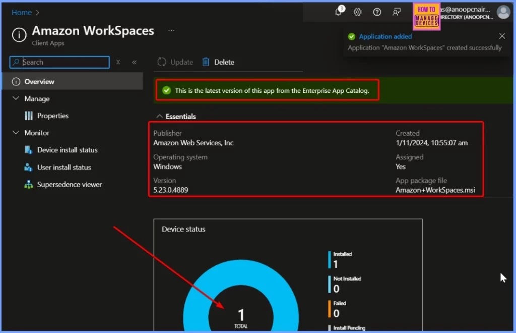Select Overview in the sidebar
This screenshot has height=333, width=516.
click(72, 82)
